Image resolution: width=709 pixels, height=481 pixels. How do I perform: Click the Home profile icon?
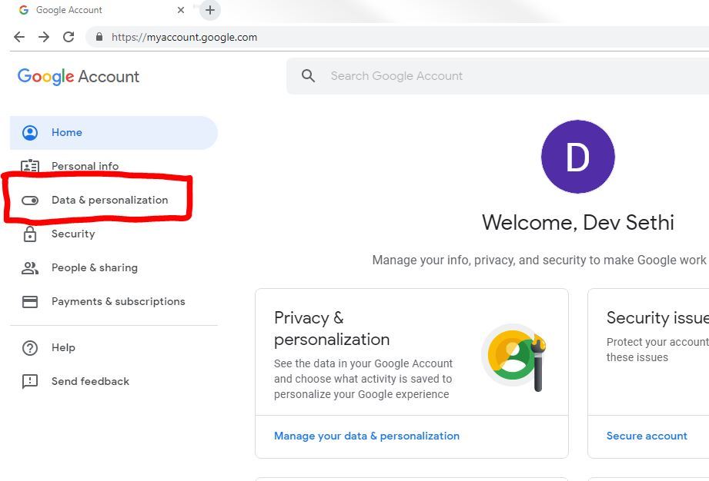[x=30, y=133]
